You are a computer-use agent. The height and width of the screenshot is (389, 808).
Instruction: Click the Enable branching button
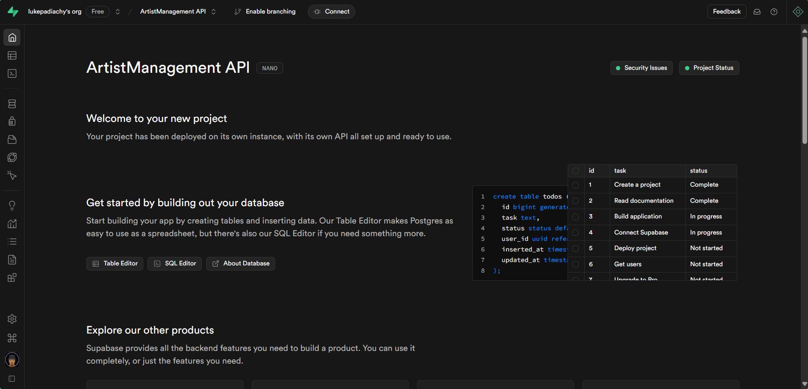tap(265, 12)
